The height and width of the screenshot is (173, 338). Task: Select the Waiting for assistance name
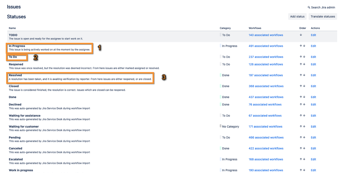pyautogui.click(x=25, y=116)
